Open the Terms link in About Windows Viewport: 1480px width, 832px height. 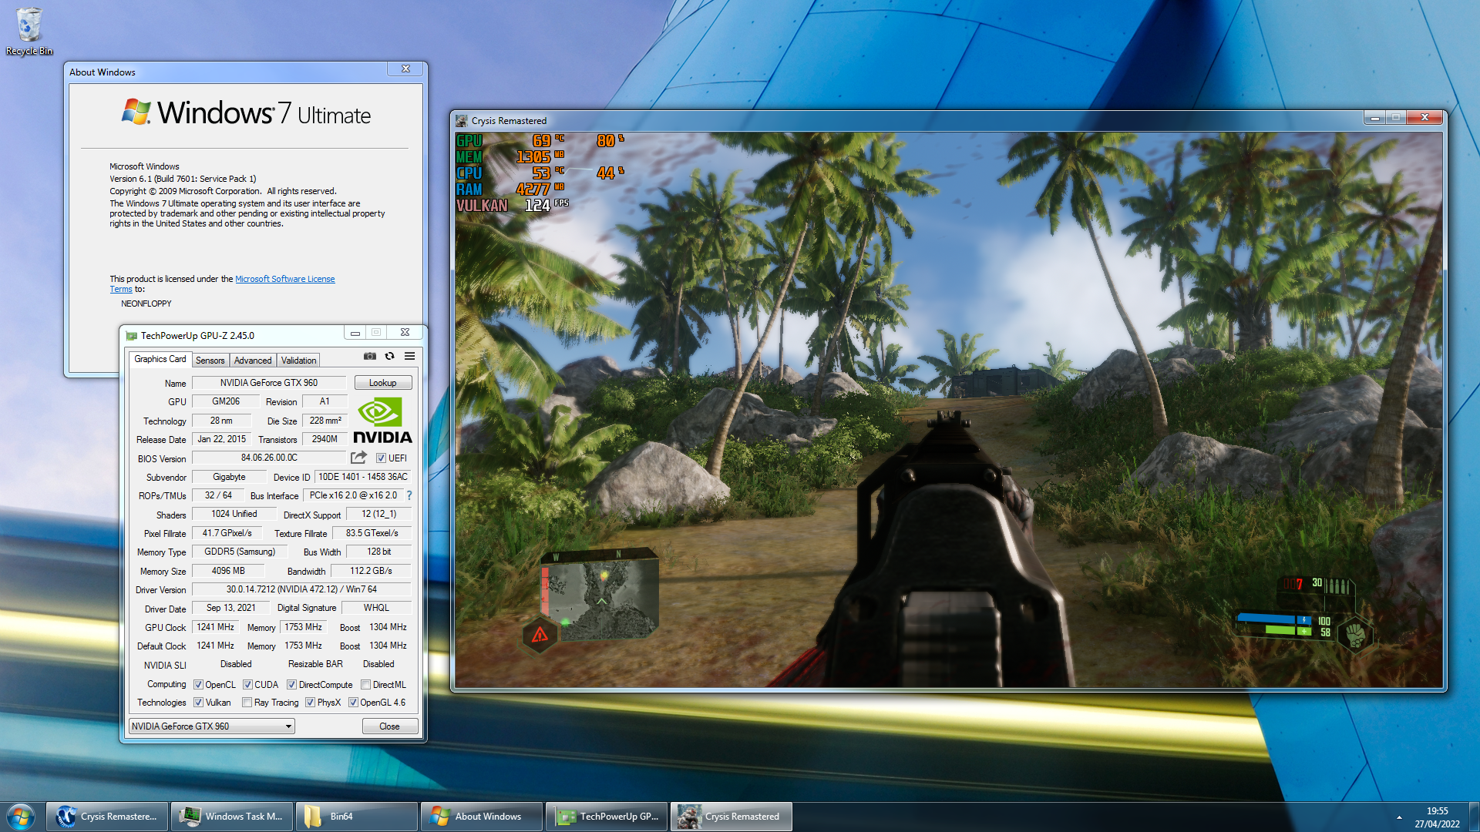point(120,290)
